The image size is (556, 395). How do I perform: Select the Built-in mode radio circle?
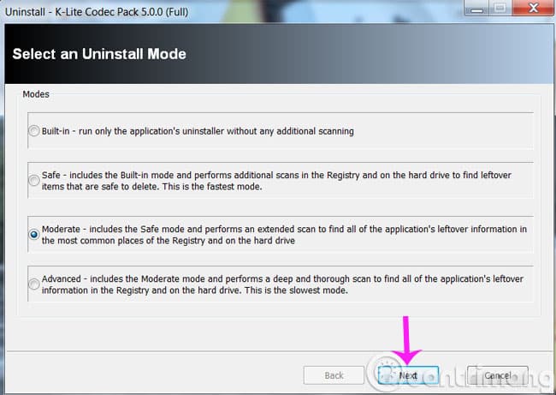[34, 131]
